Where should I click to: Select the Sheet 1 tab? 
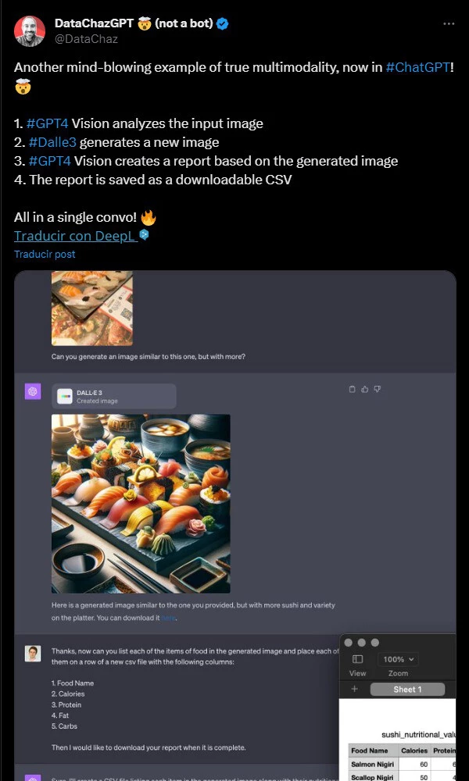click(x=407, y=690)
